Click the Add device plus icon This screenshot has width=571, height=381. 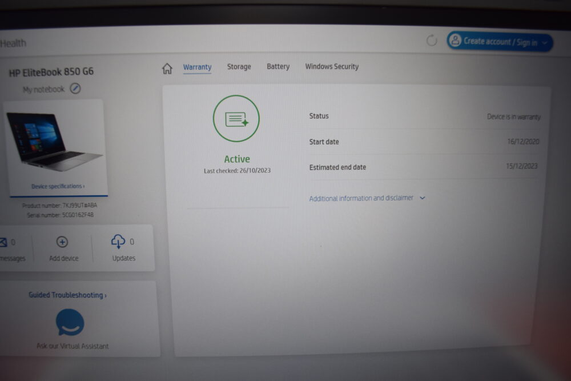tap(62, 242)
